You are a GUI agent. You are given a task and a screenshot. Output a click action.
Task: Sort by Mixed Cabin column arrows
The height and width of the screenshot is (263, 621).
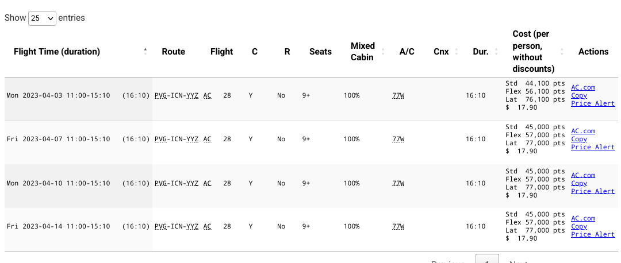pos(383,52)
